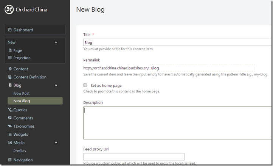Click the OrchardChina logo icon
273x166 pixels.
click(9, 9)
